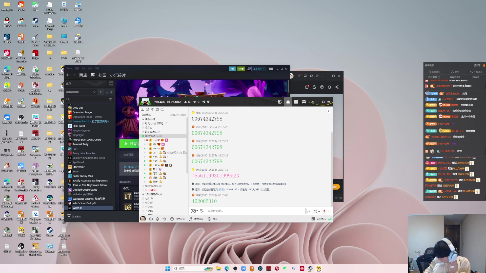Open the YY channel list panel icon

pyautogui.click(x=296, y=102)
